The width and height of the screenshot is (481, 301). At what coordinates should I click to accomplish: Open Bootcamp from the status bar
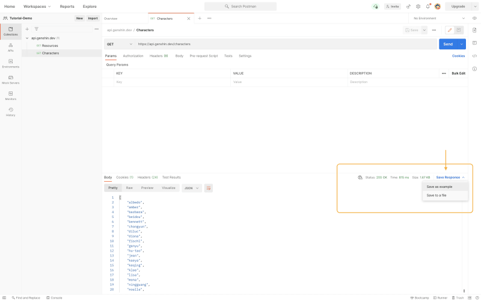coord(420,298)
